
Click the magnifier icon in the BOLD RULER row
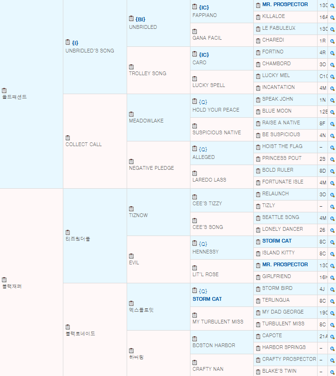(332, 171)
